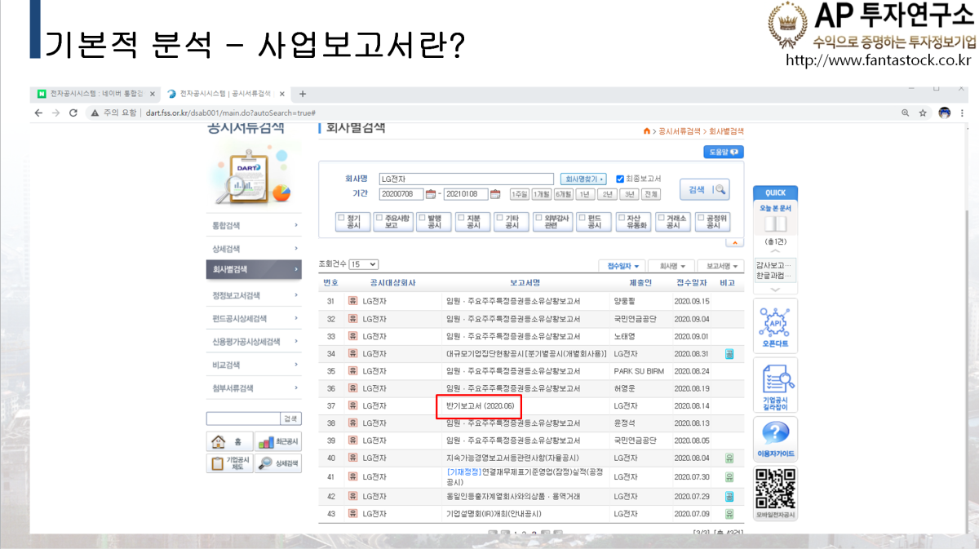Open 펀드공시상세검색 in the sidebar
This screenshot has height=549, width=979.
pyautogui.click(x=255, y=318)
